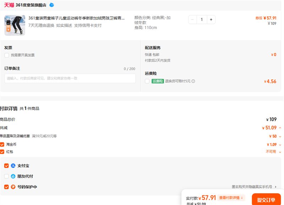
Task: Click the info icon beside 退换货可赔付5元
Action: click(x=193, y=81)
